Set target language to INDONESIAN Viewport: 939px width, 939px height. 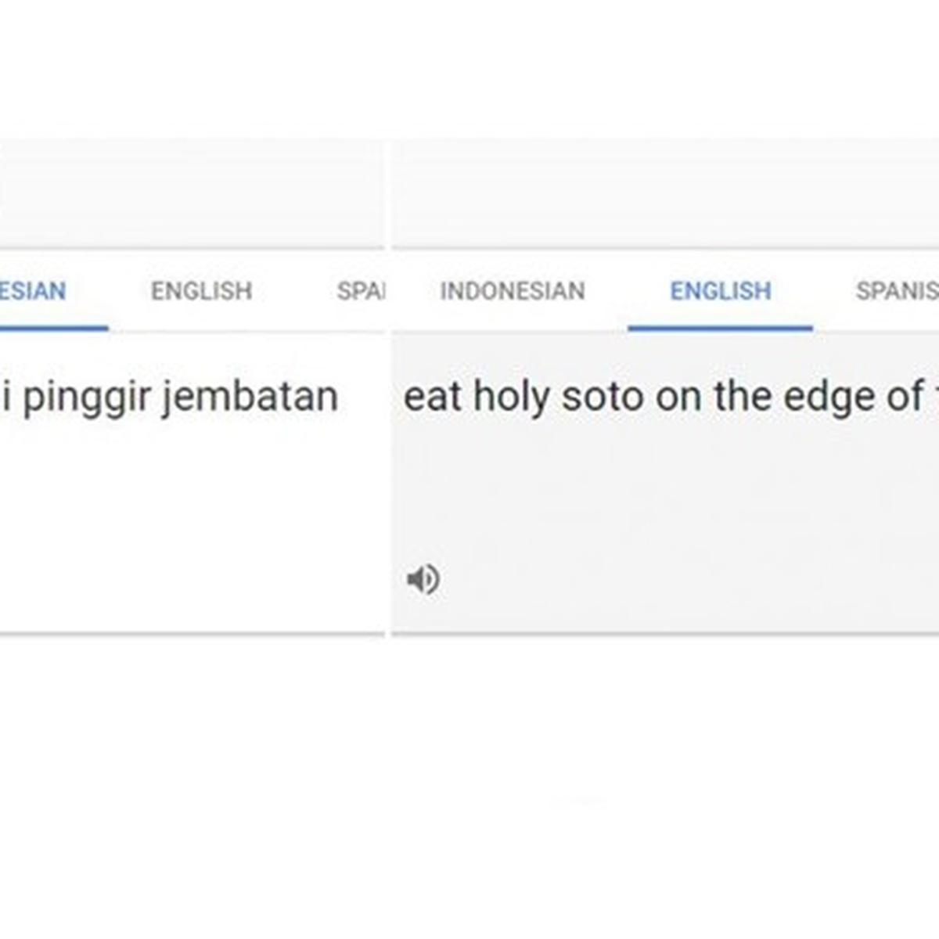513,291
